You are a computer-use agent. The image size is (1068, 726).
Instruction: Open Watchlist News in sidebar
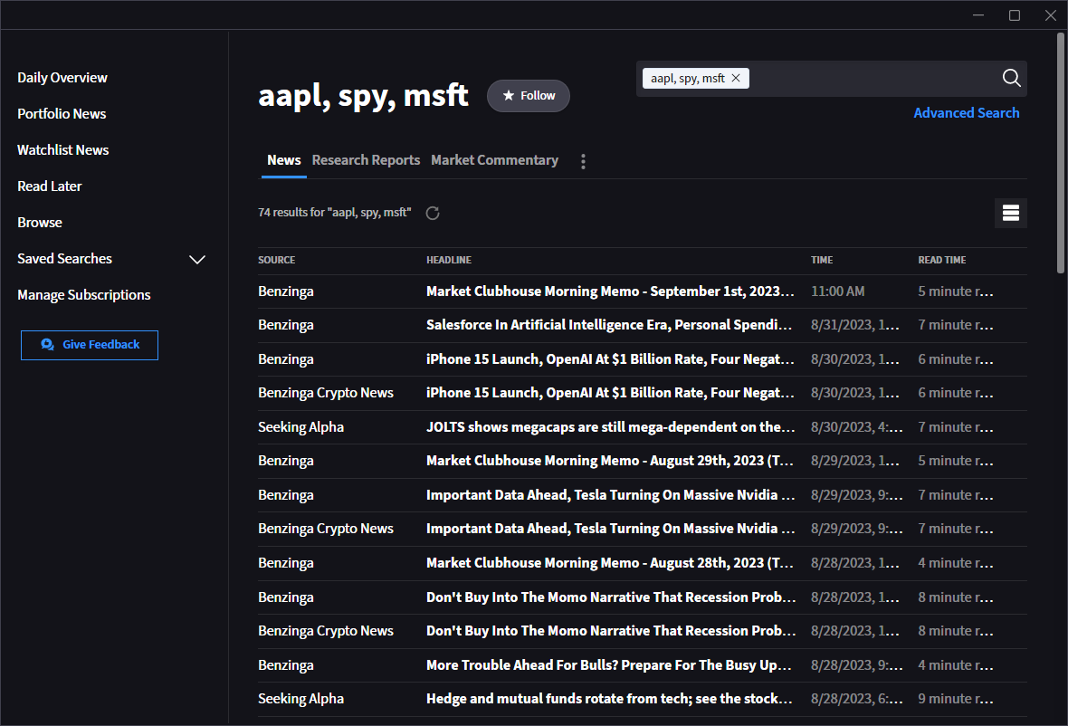(62, 150)
